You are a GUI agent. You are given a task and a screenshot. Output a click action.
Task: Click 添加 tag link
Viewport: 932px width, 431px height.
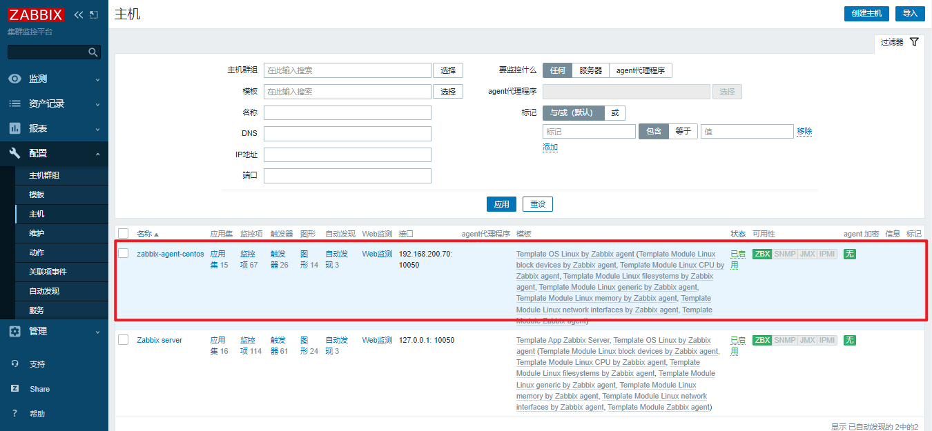click(x=550, y=147)
